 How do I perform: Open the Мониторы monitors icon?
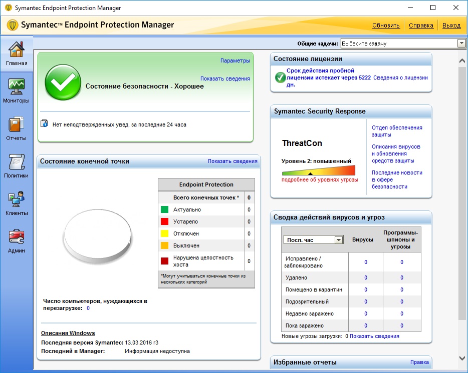pos(17,86)
